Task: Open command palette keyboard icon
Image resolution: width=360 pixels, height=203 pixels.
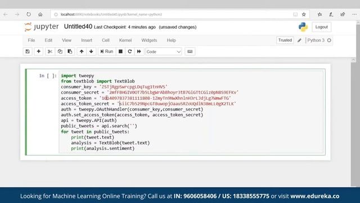Action: click(x=190, y=51)
